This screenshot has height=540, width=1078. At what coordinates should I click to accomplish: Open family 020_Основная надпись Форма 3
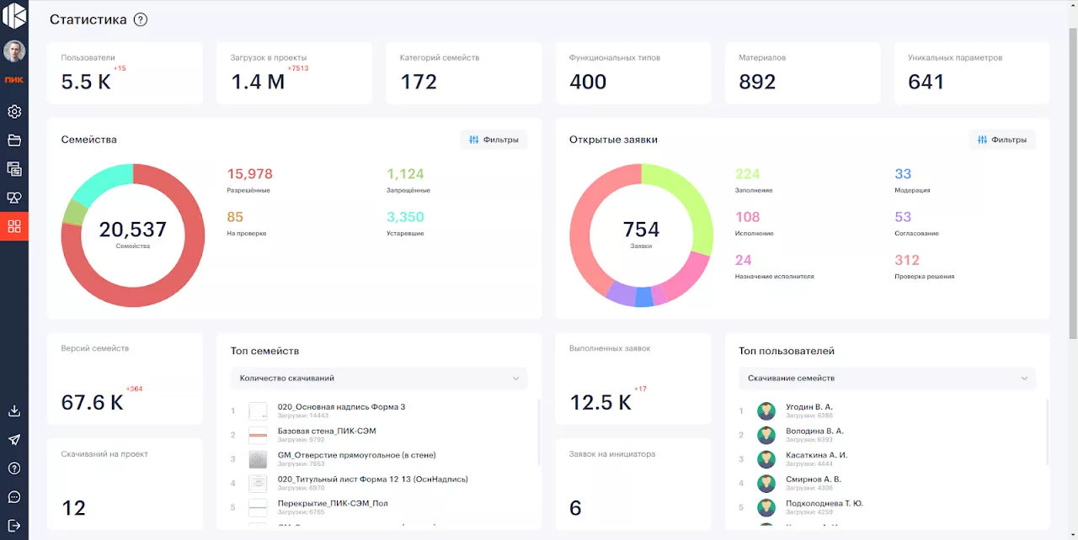341,407
